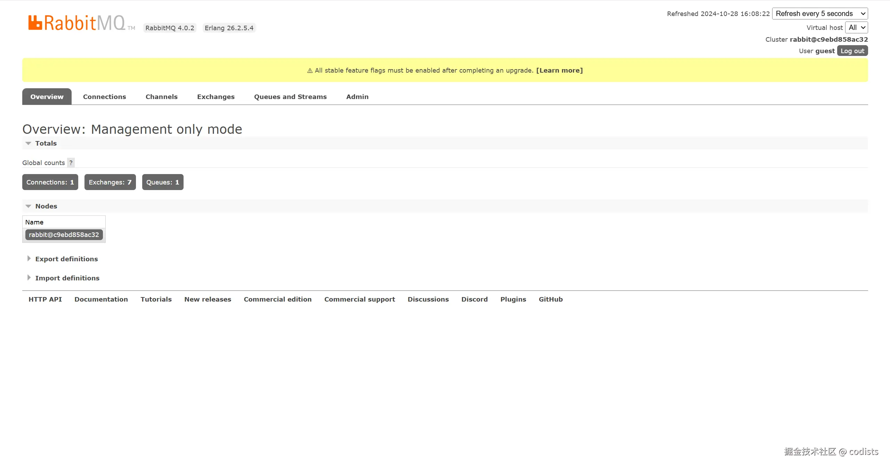Open the Plugins footer link

click(x=513, y=299)
